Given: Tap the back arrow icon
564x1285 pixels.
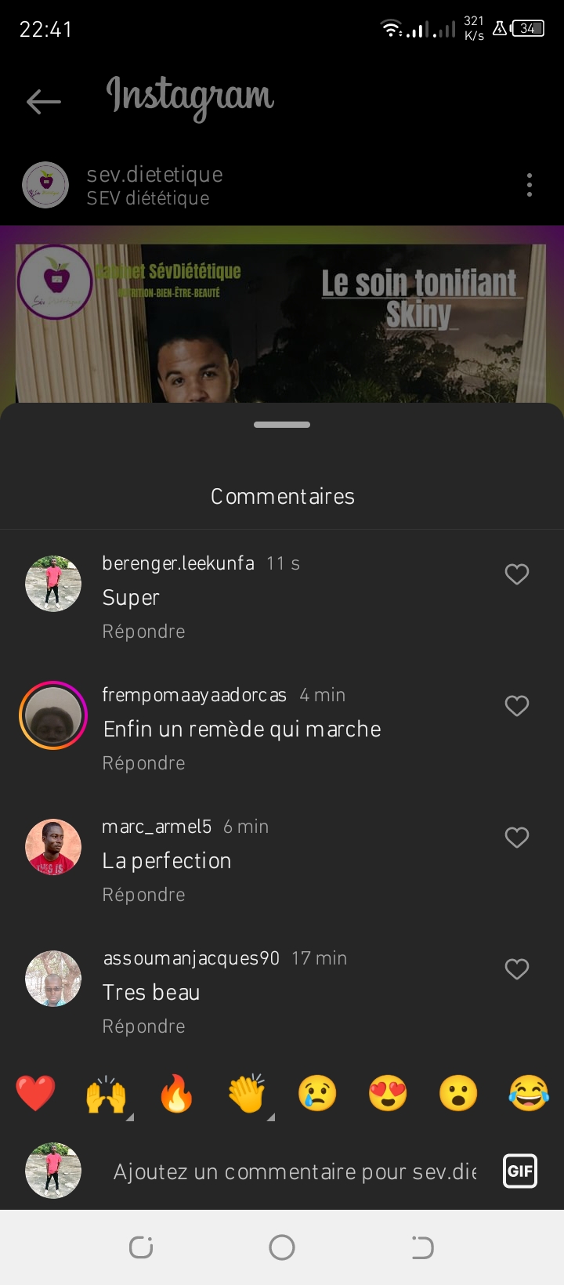Looking at the screenshot, I should (x=44, y=101).
